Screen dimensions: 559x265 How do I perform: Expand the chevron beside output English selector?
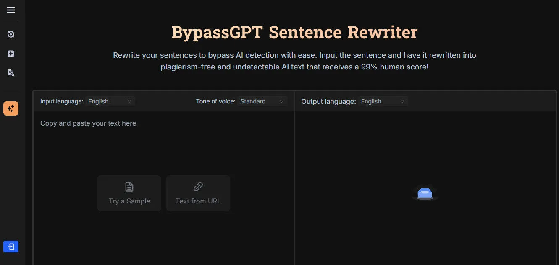pos(403,101)
